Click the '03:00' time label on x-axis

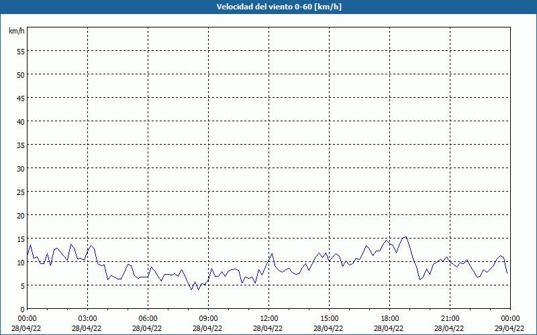point(88,319)
